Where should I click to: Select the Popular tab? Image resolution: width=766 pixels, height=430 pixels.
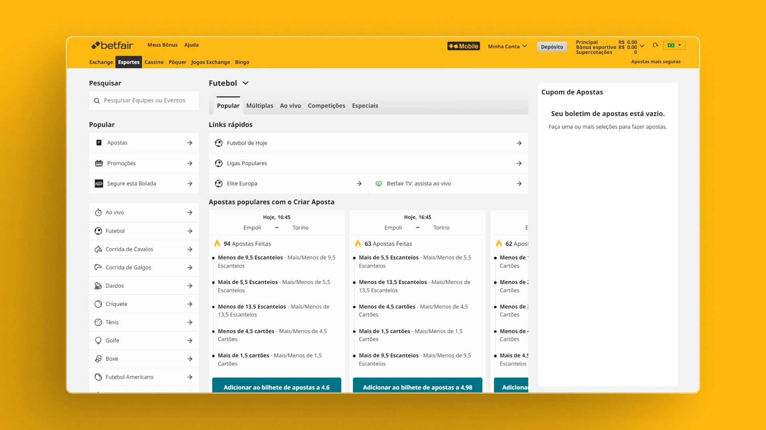point(228,106)
